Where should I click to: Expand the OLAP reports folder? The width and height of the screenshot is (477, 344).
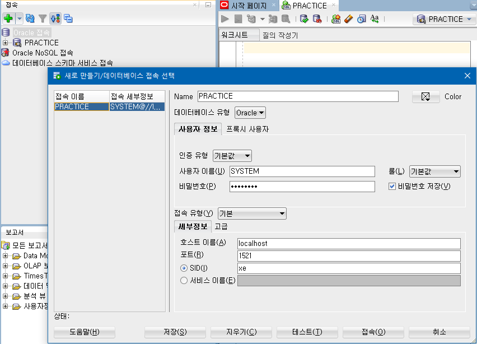coord(5,266)
